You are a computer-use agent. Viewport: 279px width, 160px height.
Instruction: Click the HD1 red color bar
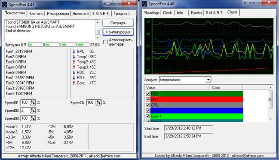197,99
